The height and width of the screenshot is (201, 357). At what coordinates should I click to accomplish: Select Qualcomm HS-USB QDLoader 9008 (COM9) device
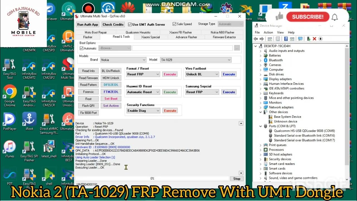click(304, 131)
